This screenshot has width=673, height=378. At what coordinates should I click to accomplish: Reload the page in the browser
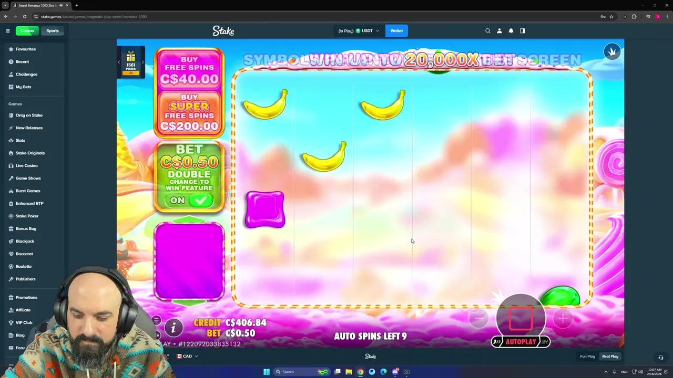24,16
